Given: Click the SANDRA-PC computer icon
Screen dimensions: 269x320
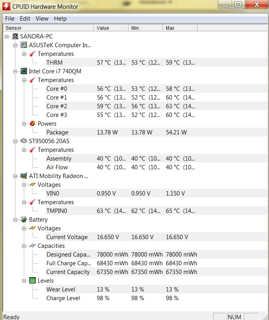Looking at the screenshot, I should pyautogui.click(x=15, y=36).
